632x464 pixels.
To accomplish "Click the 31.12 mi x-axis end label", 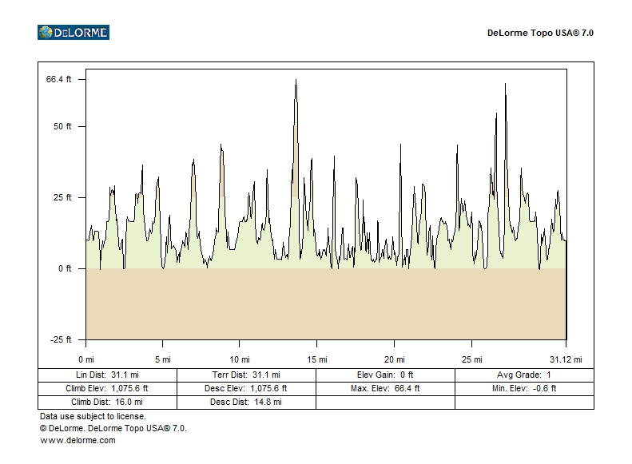I will click(x=566, y=359).
